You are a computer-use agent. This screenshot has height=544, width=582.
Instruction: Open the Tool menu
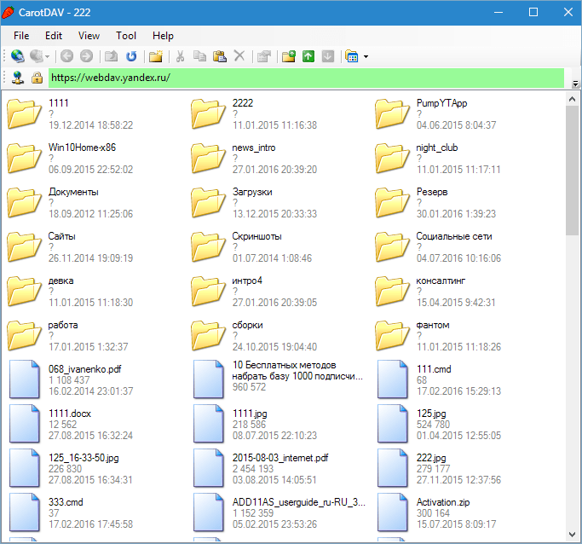click(x=126, y=36)
